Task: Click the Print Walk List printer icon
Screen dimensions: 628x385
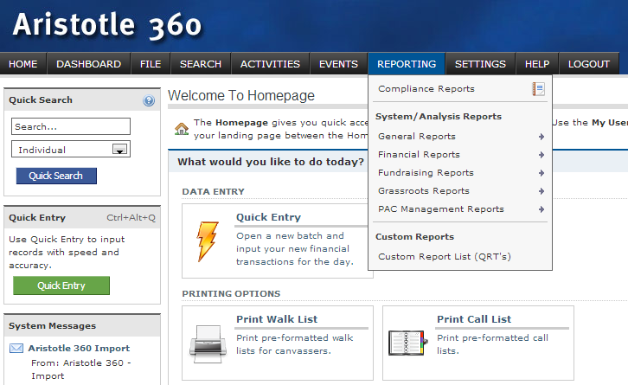Action: pos(208,343)
